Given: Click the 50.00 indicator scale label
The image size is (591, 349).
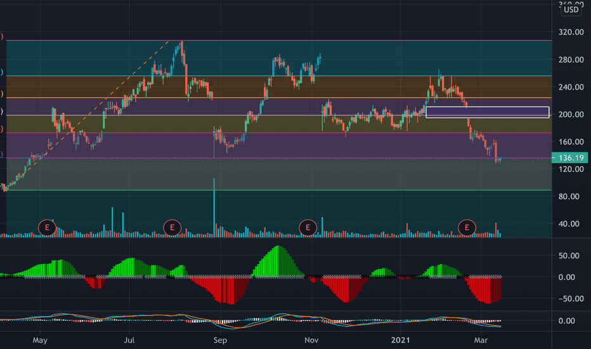Looking at the screenshot, I should [569, 256].
